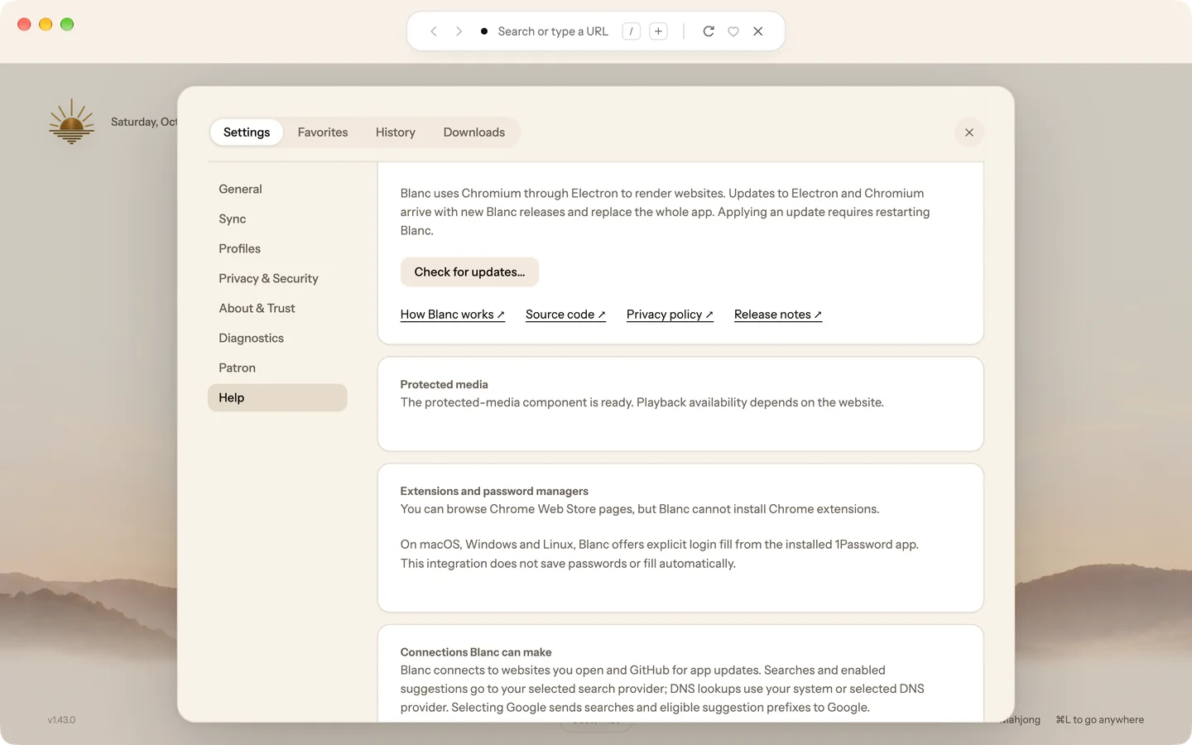Go back with the left arrow icon
1192x745 pixels.
[434, 31]
